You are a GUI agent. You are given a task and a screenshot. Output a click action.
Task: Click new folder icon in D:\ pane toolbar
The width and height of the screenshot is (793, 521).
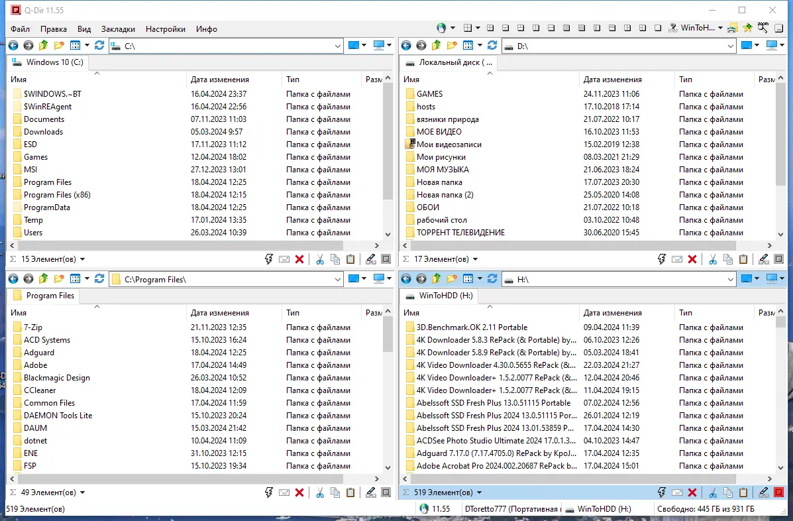(452, 46)
